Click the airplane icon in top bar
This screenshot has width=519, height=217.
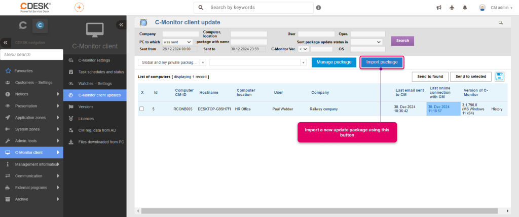pyautogui.click(x=452, y=8)
